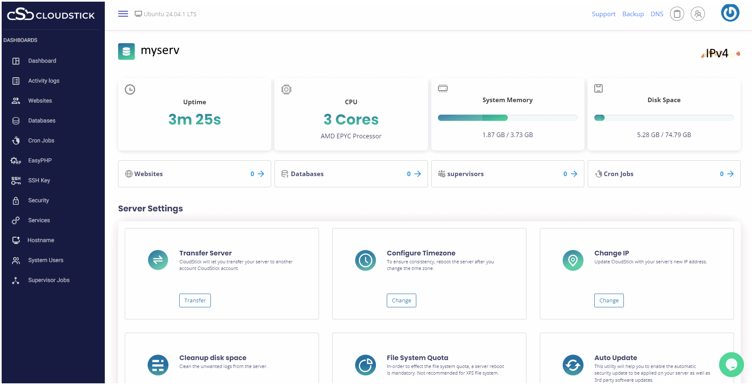
Task: Open Cron Jobs card arrow
Action: pos(730,174)
